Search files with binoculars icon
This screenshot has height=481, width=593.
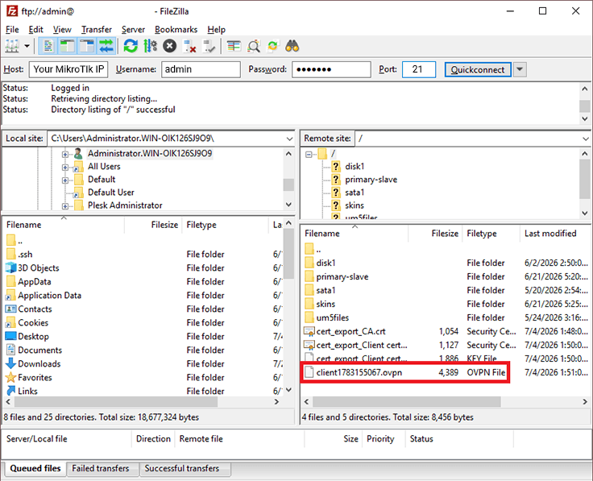(292, 47)
